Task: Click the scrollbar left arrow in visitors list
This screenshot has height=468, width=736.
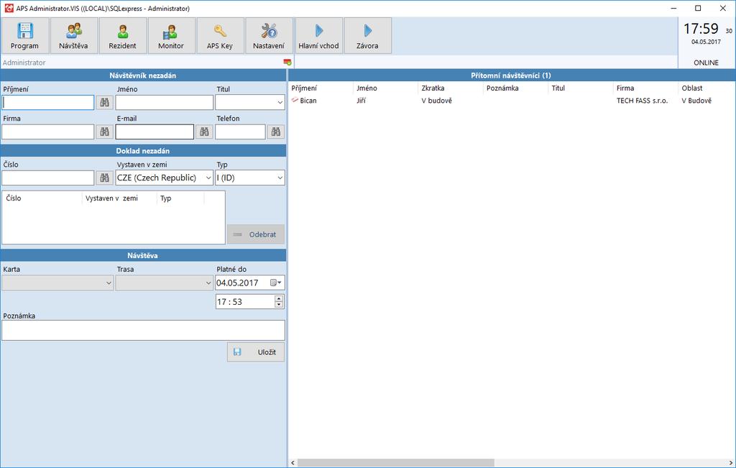Action: click(293, 463)
